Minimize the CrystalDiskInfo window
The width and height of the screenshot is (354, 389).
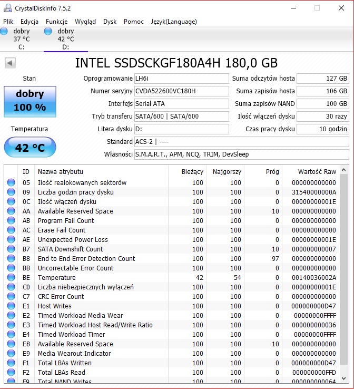(x=293, y=8)
